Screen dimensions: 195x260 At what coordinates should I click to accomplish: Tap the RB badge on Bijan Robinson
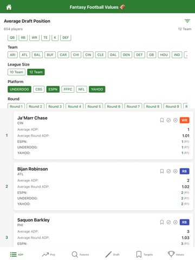pyautogui.click(x=184, y=171)
